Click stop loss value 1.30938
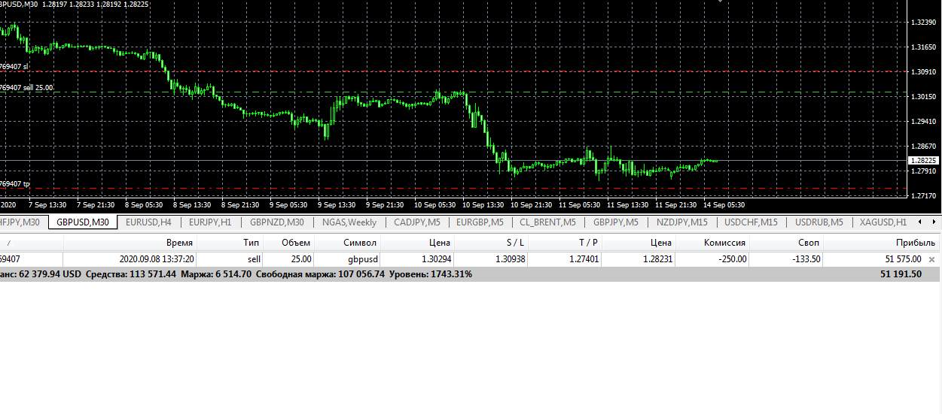 point(511,259)
